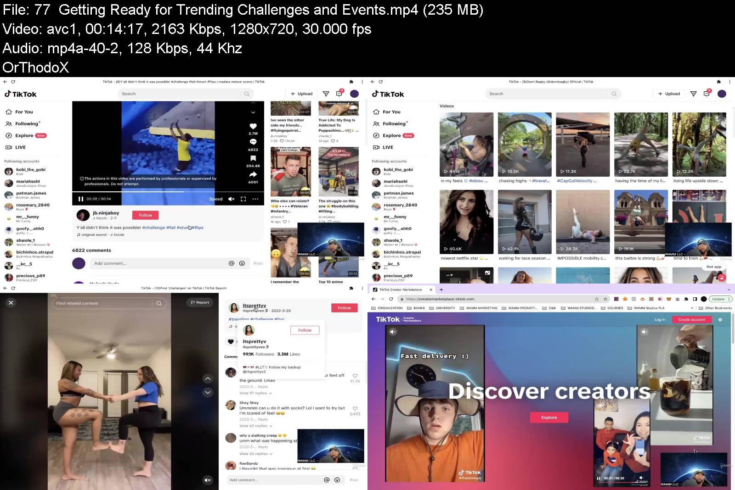Unmute the jb.ninjaboy video player
The height and width of the screenshot is (490, 735).
[x=232, y=199]
